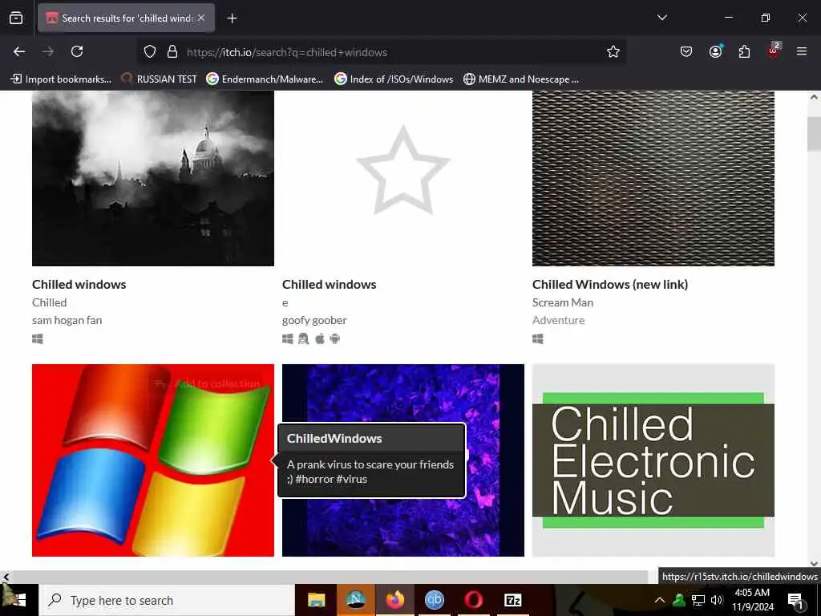
Task: Click the scrollbar up arrow
Action: 814,97
